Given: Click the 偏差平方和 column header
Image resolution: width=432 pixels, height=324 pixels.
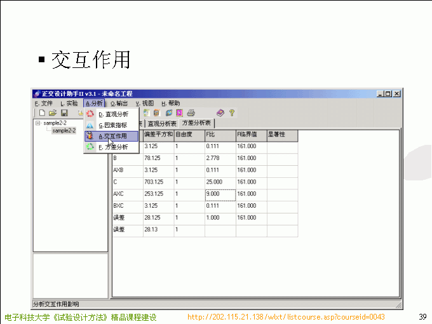Looking at the screenshot, I should (158, 135).
